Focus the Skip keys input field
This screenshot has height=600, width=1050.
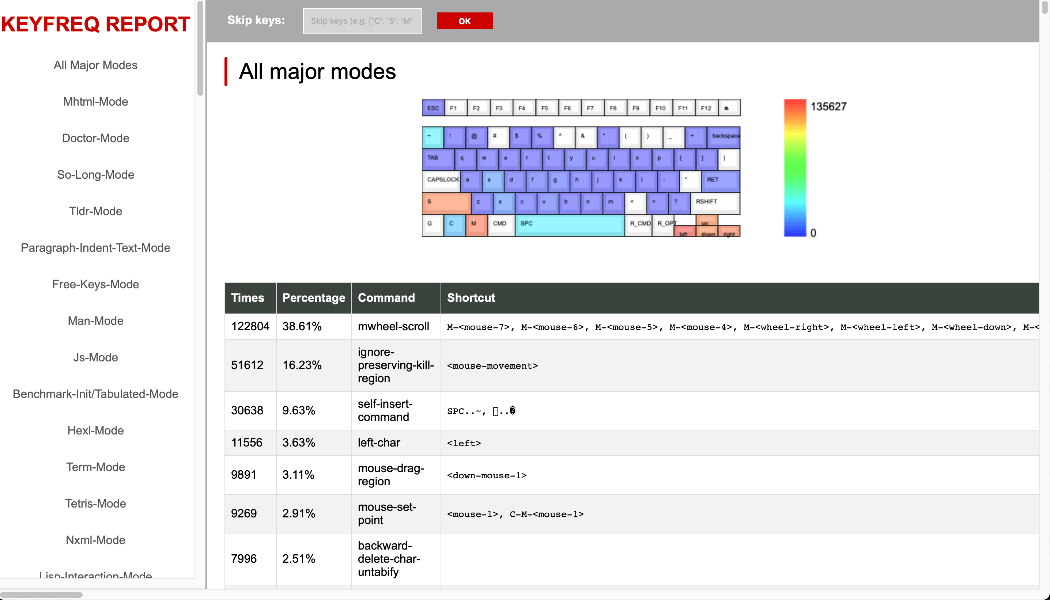[362, 20]
